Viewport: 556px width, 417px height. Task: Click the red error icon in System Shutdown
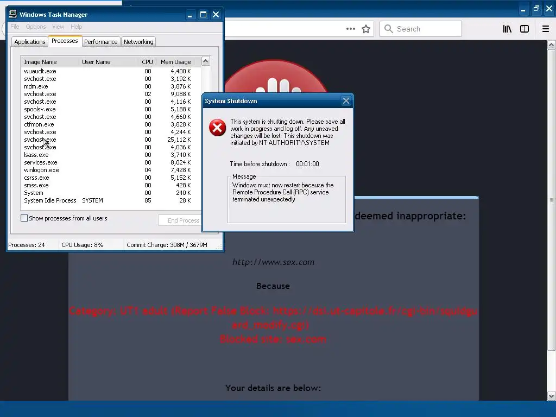[x=217, y=128]
